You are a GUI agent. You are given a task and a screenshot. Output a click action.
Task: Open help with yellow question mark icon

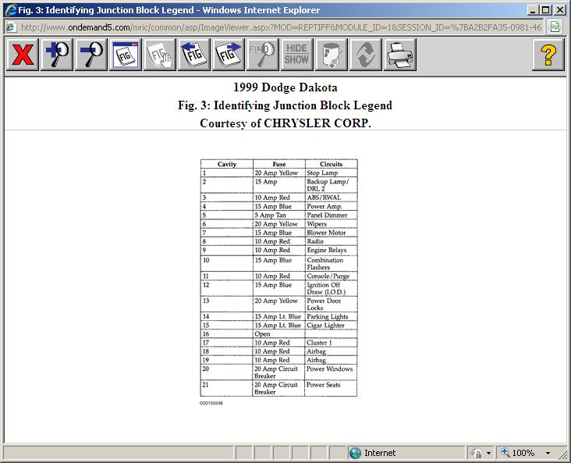click(548, 55)
